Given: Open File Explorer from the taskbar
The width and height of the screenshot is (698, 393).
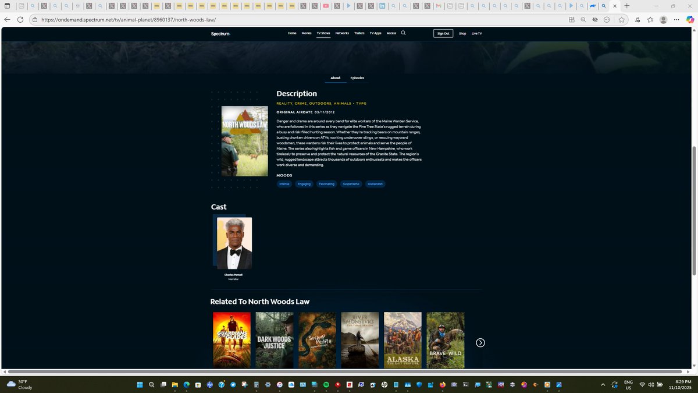Looking at the screenshot, I should coord(174,384).
